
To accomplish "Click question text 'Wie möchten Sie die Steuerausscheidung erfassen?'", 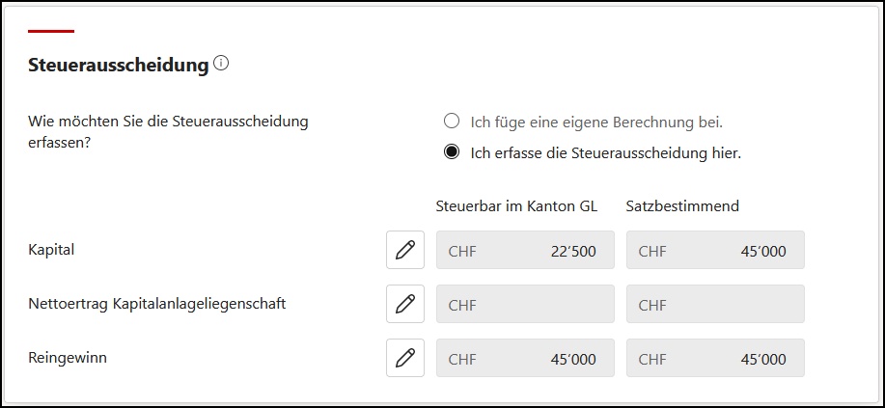I will point(168,131).
